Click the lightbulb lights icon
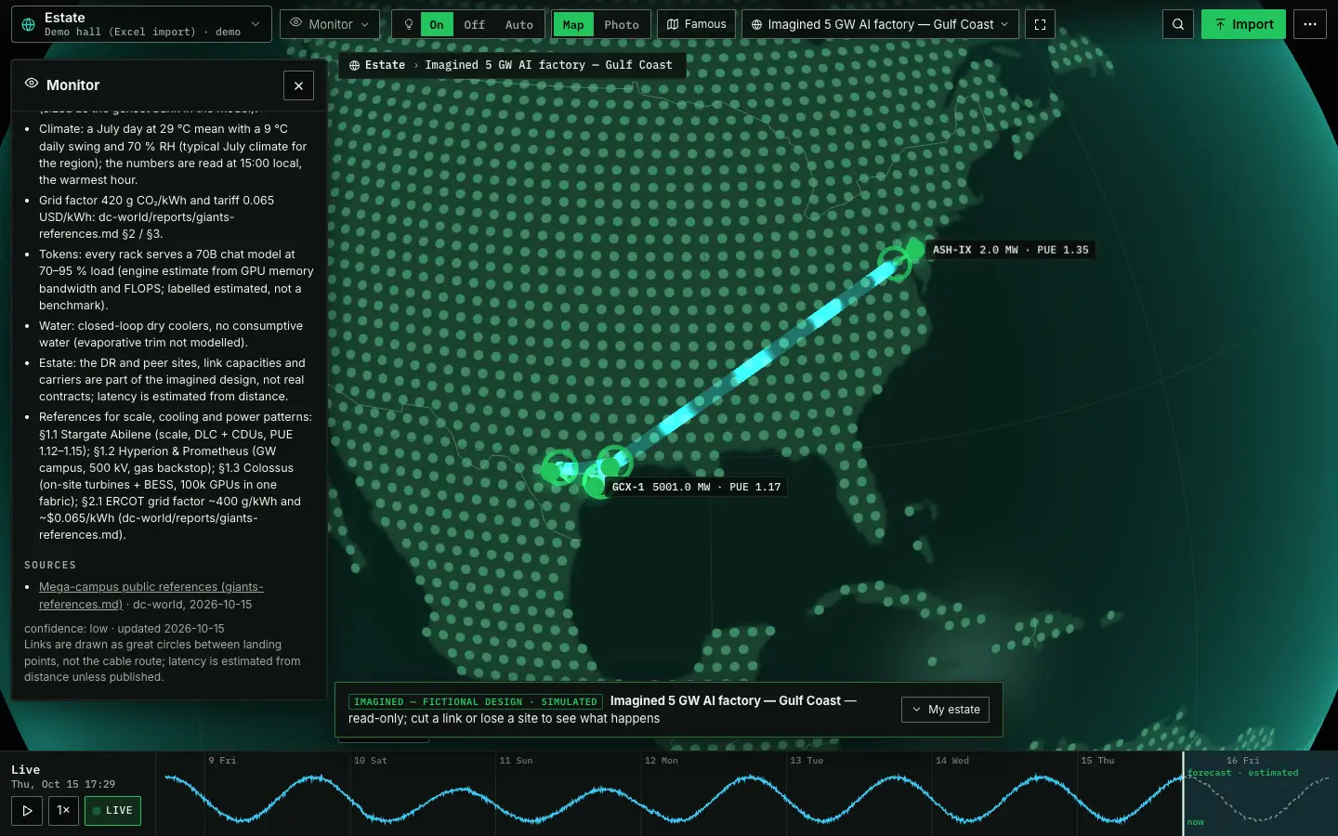Image resolution: width=1338 pixels, height=836 pixels. (x=408, y=24)
